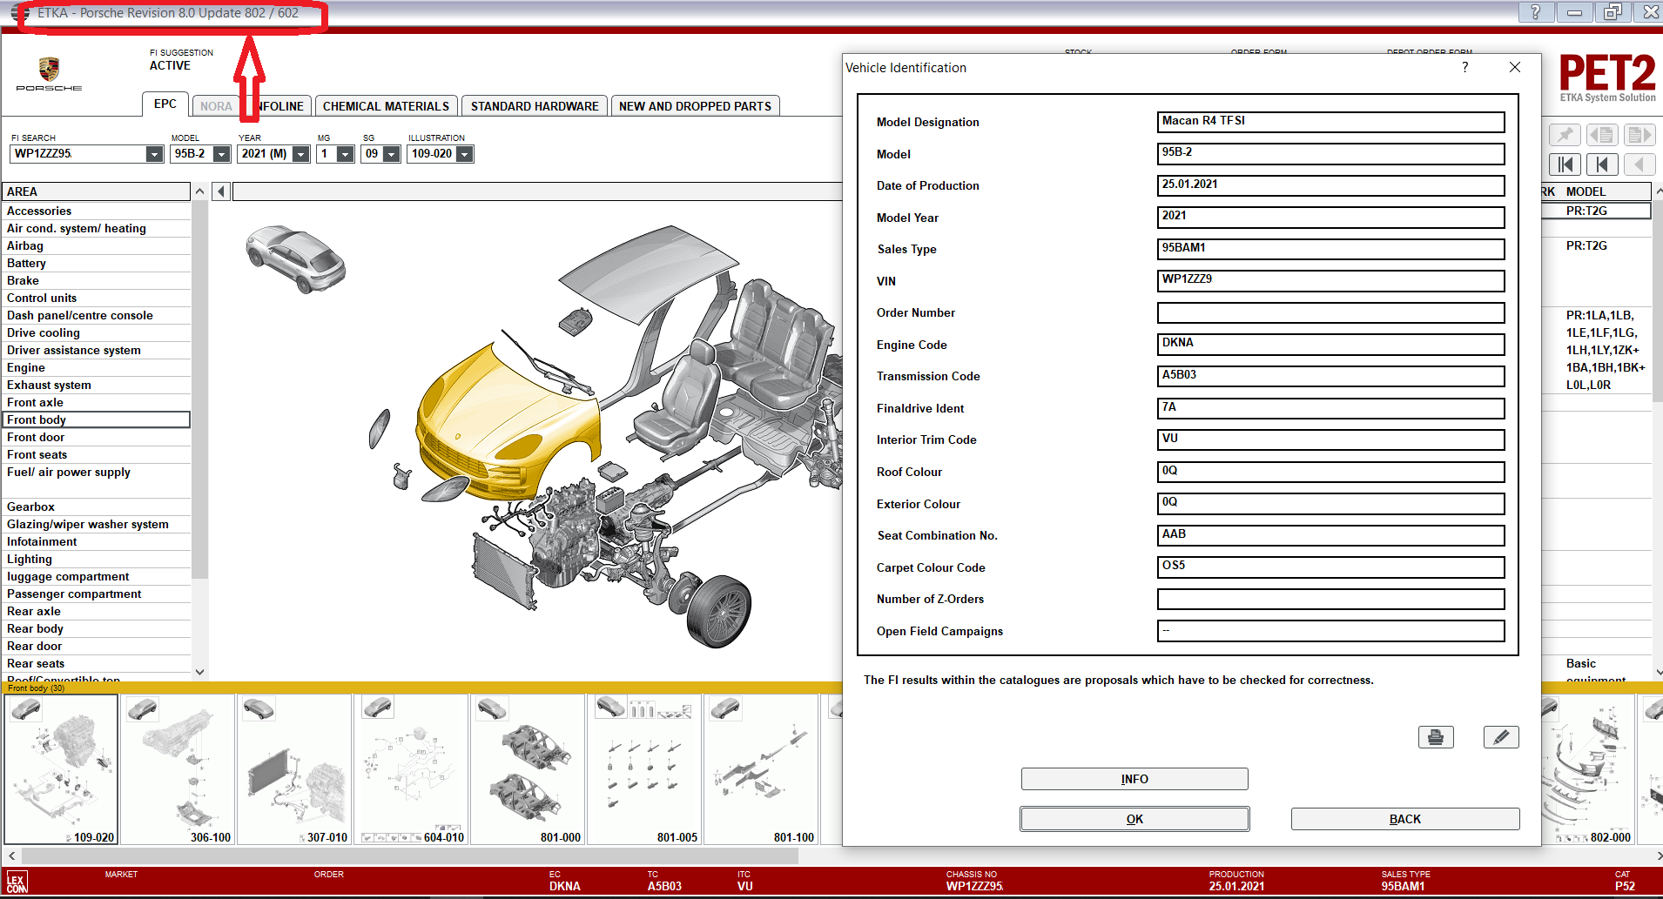Click the LEXCOM icon in status bar
The image size is (1663, 899).
coord(17,882)
